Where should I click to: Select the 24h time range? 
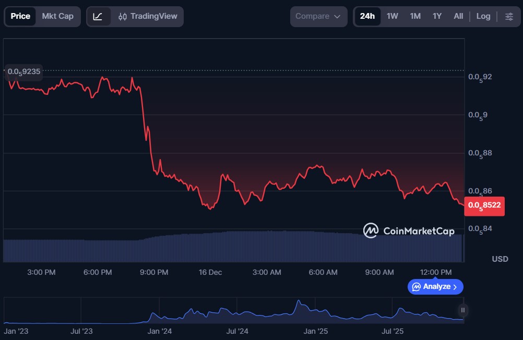tap(367, 16)
